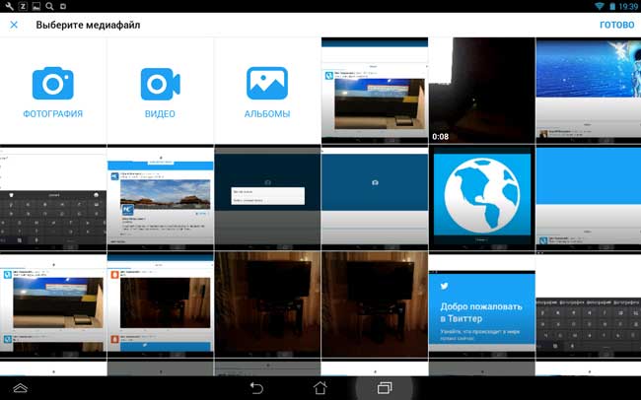Tap the 19:39 clock in status bar
Image resolution: width=641 pixels, height=400 pixels.
coord(628,6)
